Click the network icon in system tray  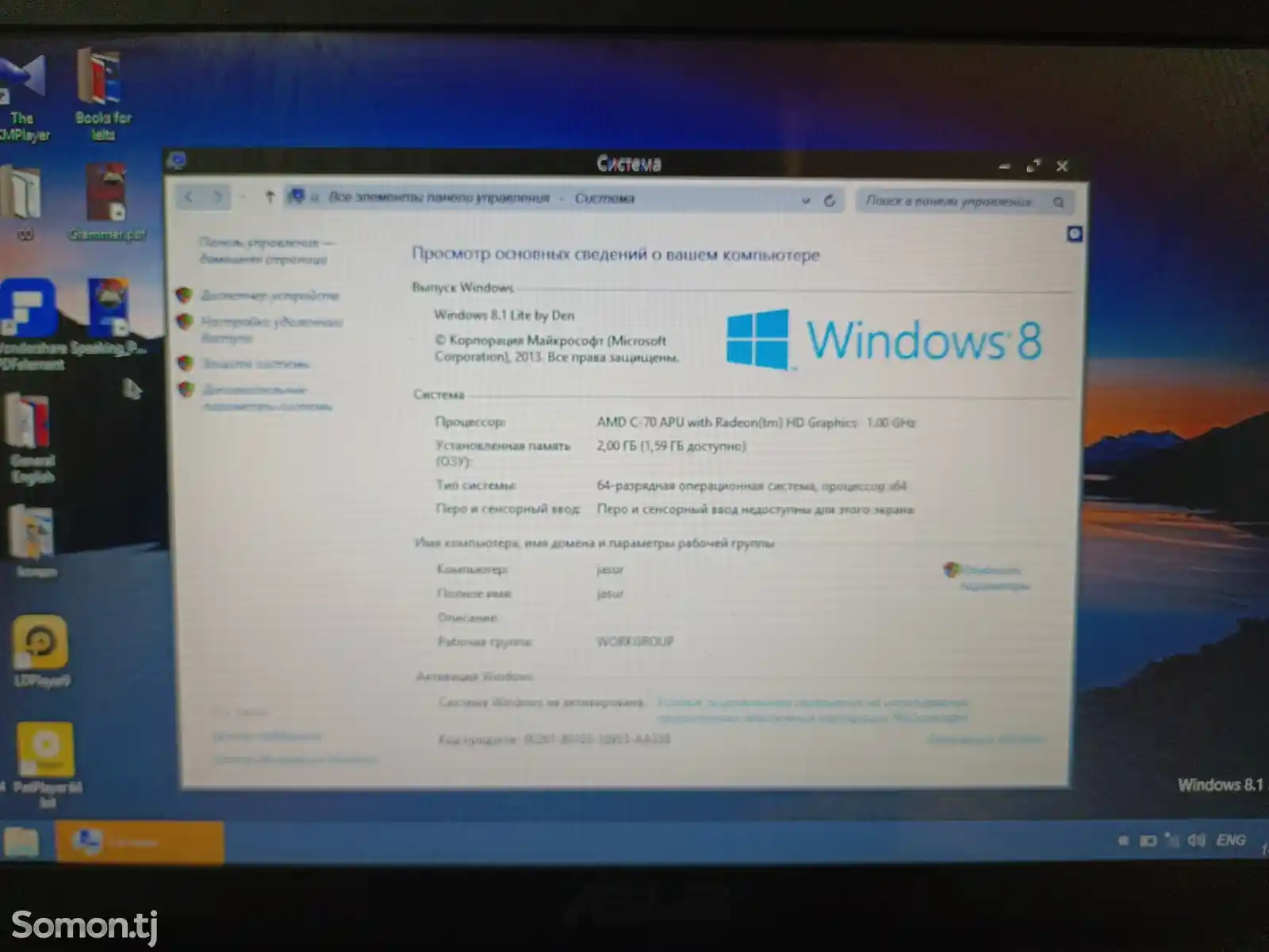click(x=1172, y=840)
